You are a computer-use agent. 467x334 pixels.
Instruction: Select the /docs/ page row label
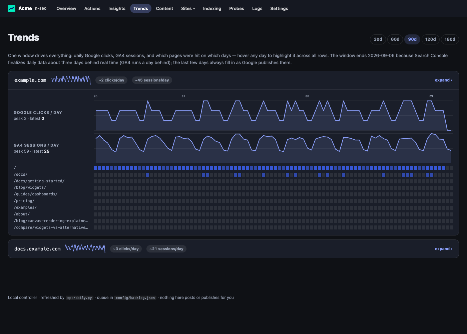pyautogui.click(x=21, y=174)
